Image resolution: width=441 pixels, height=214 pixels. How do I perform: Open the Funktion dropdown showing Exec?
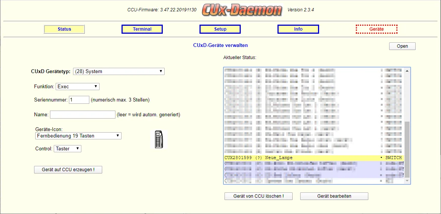[78, 86]
